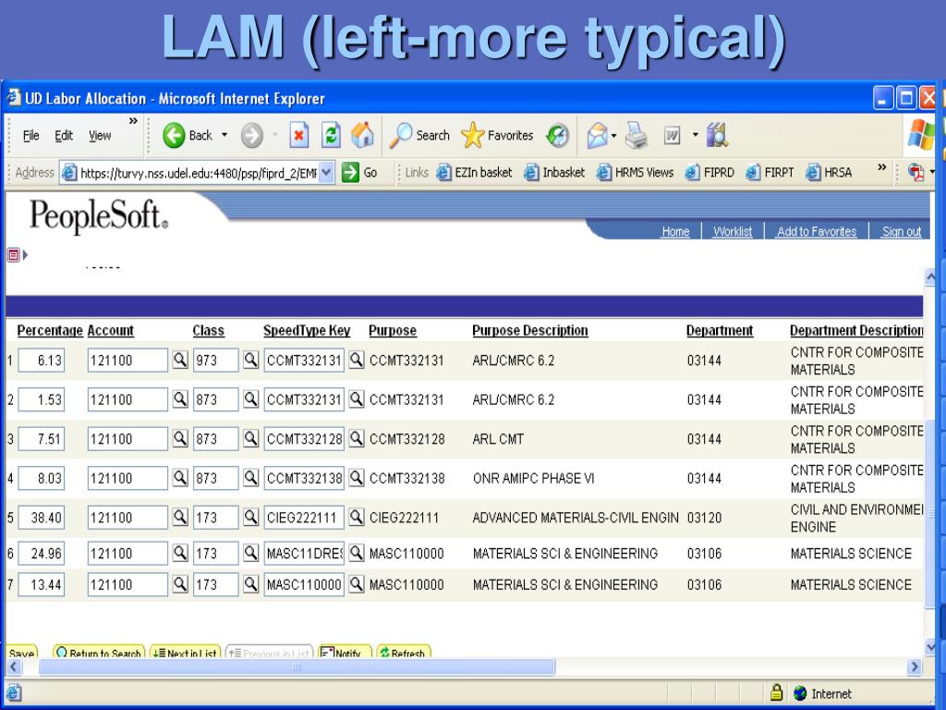Viewport: 946px width, 710px height.
Task: Open the Back button history dropdown arrow
Action: 224,136
